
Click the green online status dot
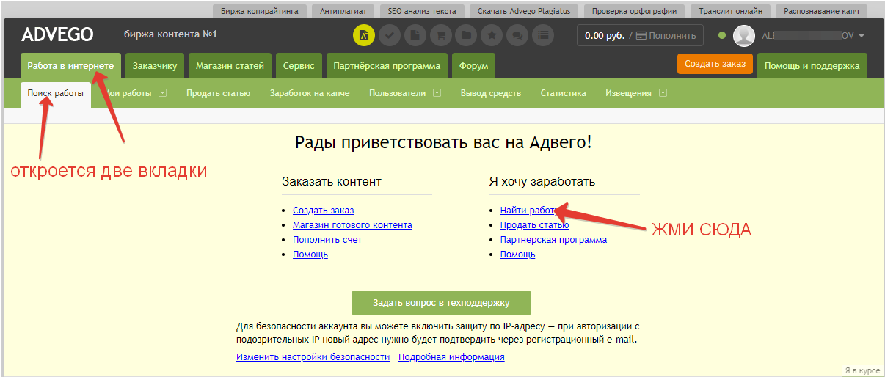pos(722,35)
